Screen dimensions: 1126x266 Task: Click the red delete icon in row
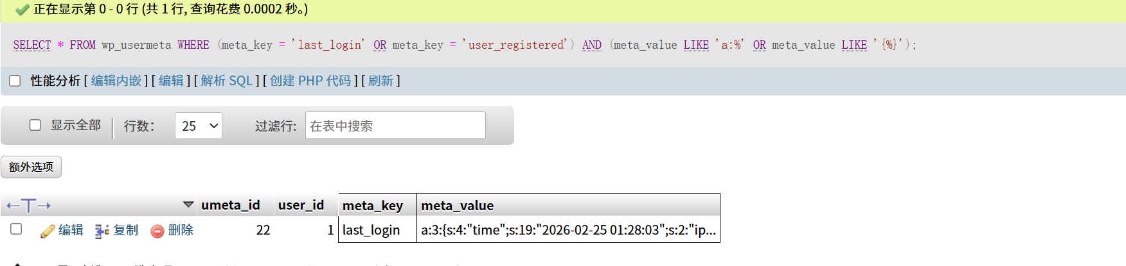[x=157, y=231]
